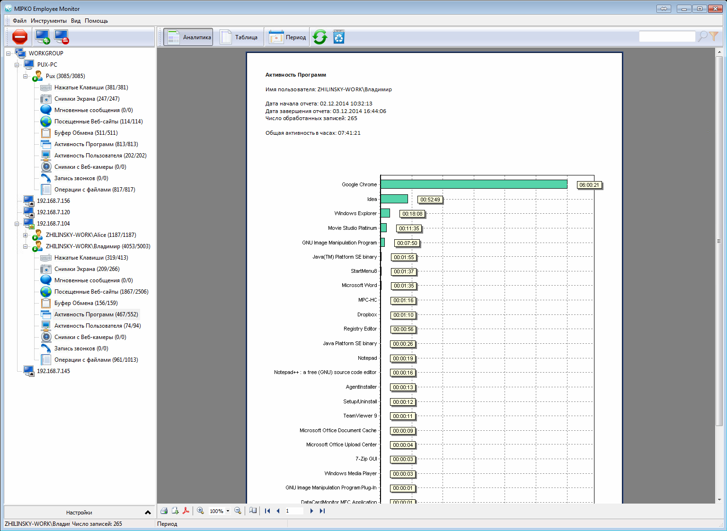Click the globe icon for Посещенные Веб-сайты (114/114)
Image resolution: width=727 pixels, height=531 pixels.
pyautogui.click(x=46, y=122)
